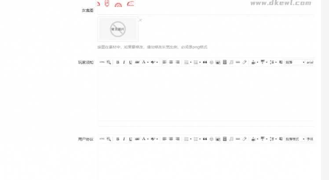Image resolution: width=329 pixels, height=180 pixels.
Task: Apply highlight color in 用户协议 editor
Action: pos(153,139)
